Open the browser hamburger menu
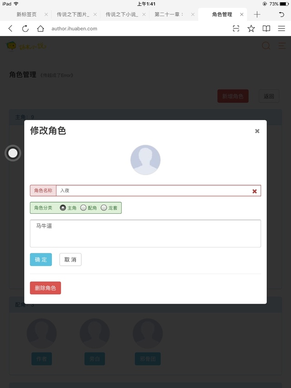This screenshot has height=388, width=291. coord(281,29)
